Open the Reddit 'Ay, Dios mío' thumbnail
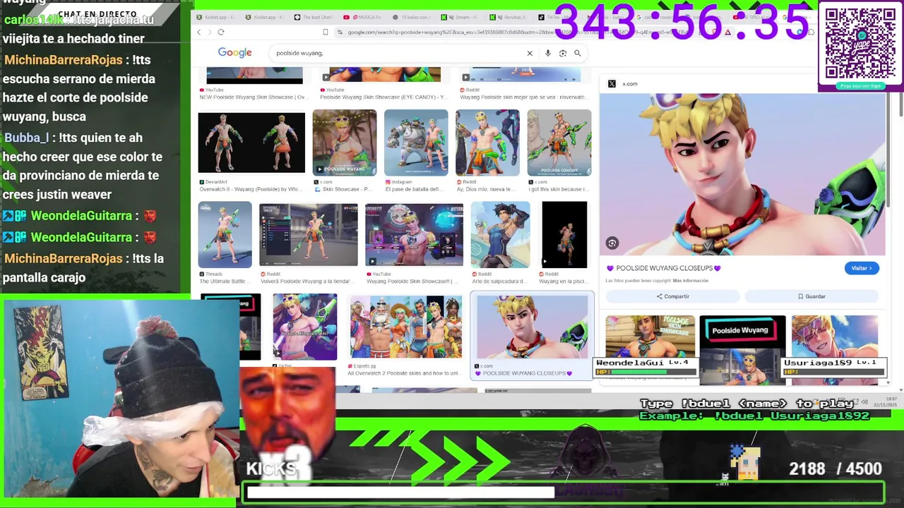904x508 pixels. coord(487,143)
